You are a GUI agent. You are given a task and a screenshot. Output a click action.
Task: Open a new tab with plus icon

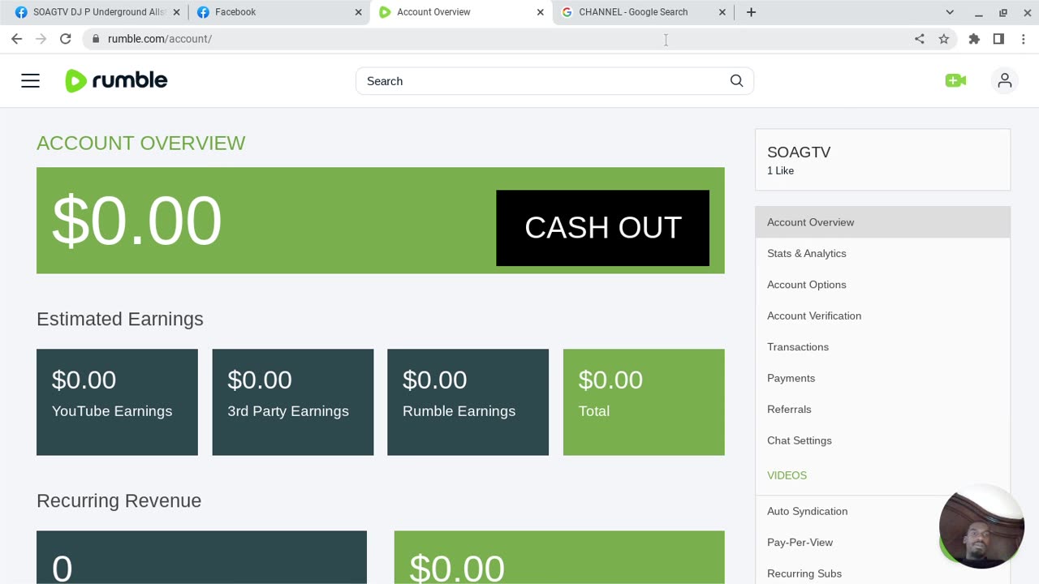751,12
